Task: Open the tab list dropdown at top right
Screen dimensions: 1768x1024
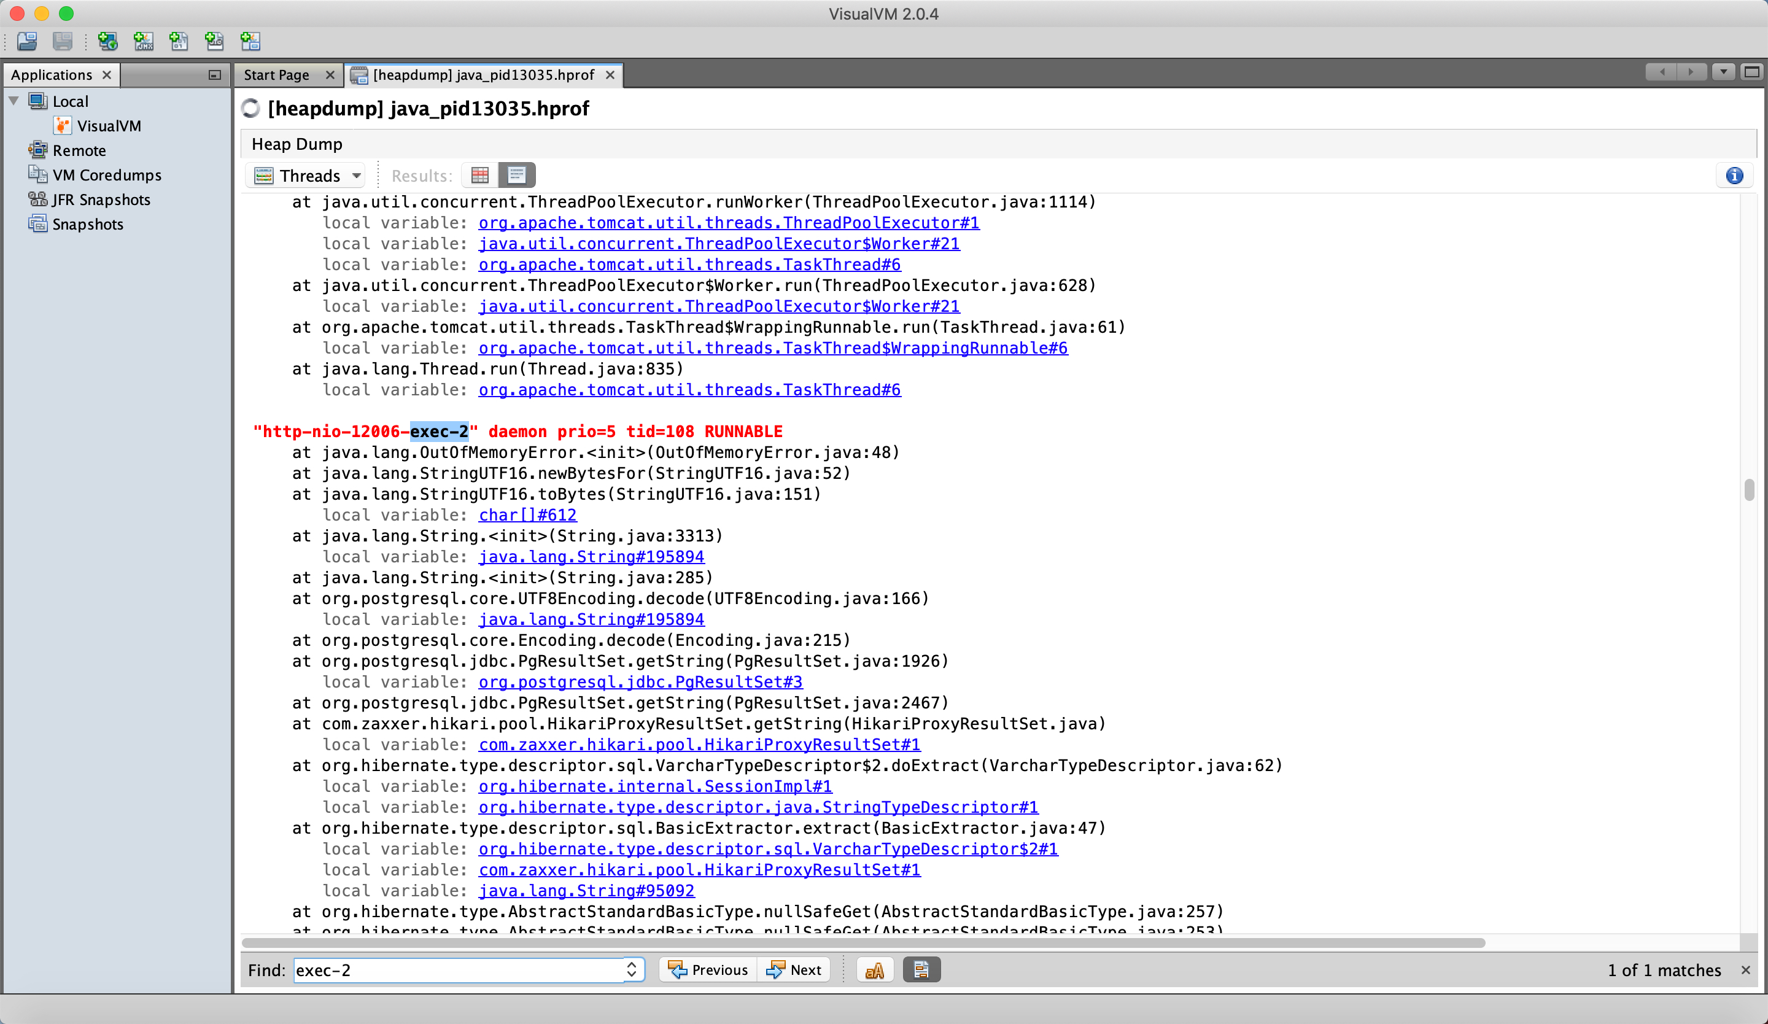Action: (1724, 72)
